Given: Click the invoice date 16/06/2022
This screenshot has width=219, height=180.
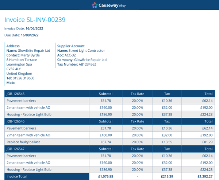Looking at the screenshot, I should tap(34, 28).
